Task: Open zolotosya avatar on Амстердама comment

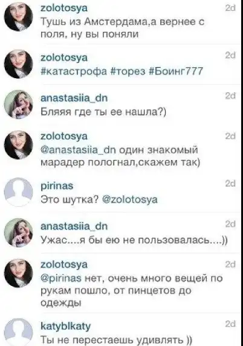Action: tap(19, 16)
